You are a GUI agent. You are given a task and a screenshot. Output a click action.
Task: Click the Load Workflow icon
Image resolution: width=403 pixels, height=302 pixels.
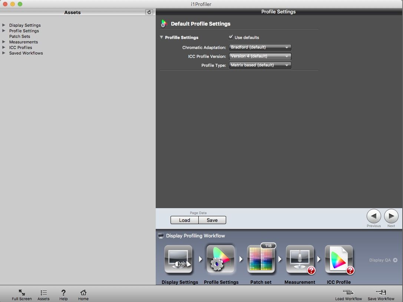click(x=348, y=292)
